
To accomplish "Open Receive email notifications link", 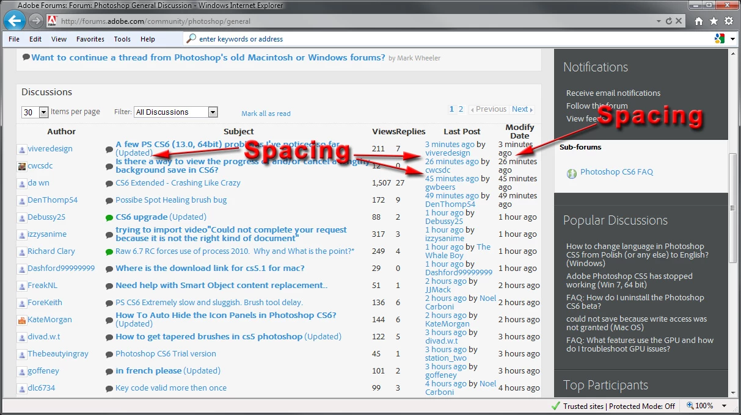I will 613,93.
